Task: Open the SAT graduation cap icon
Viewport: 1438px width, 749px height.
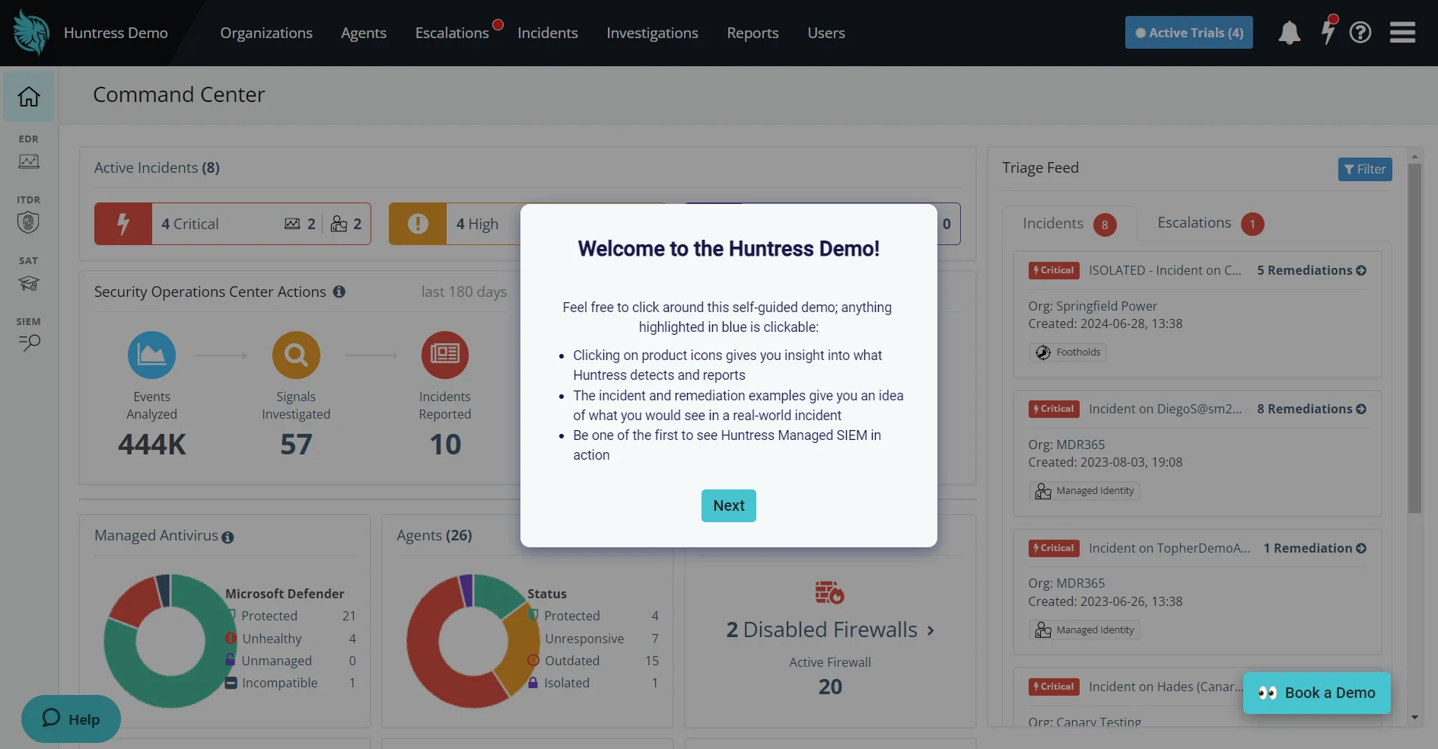Action: tap(29, 283)
